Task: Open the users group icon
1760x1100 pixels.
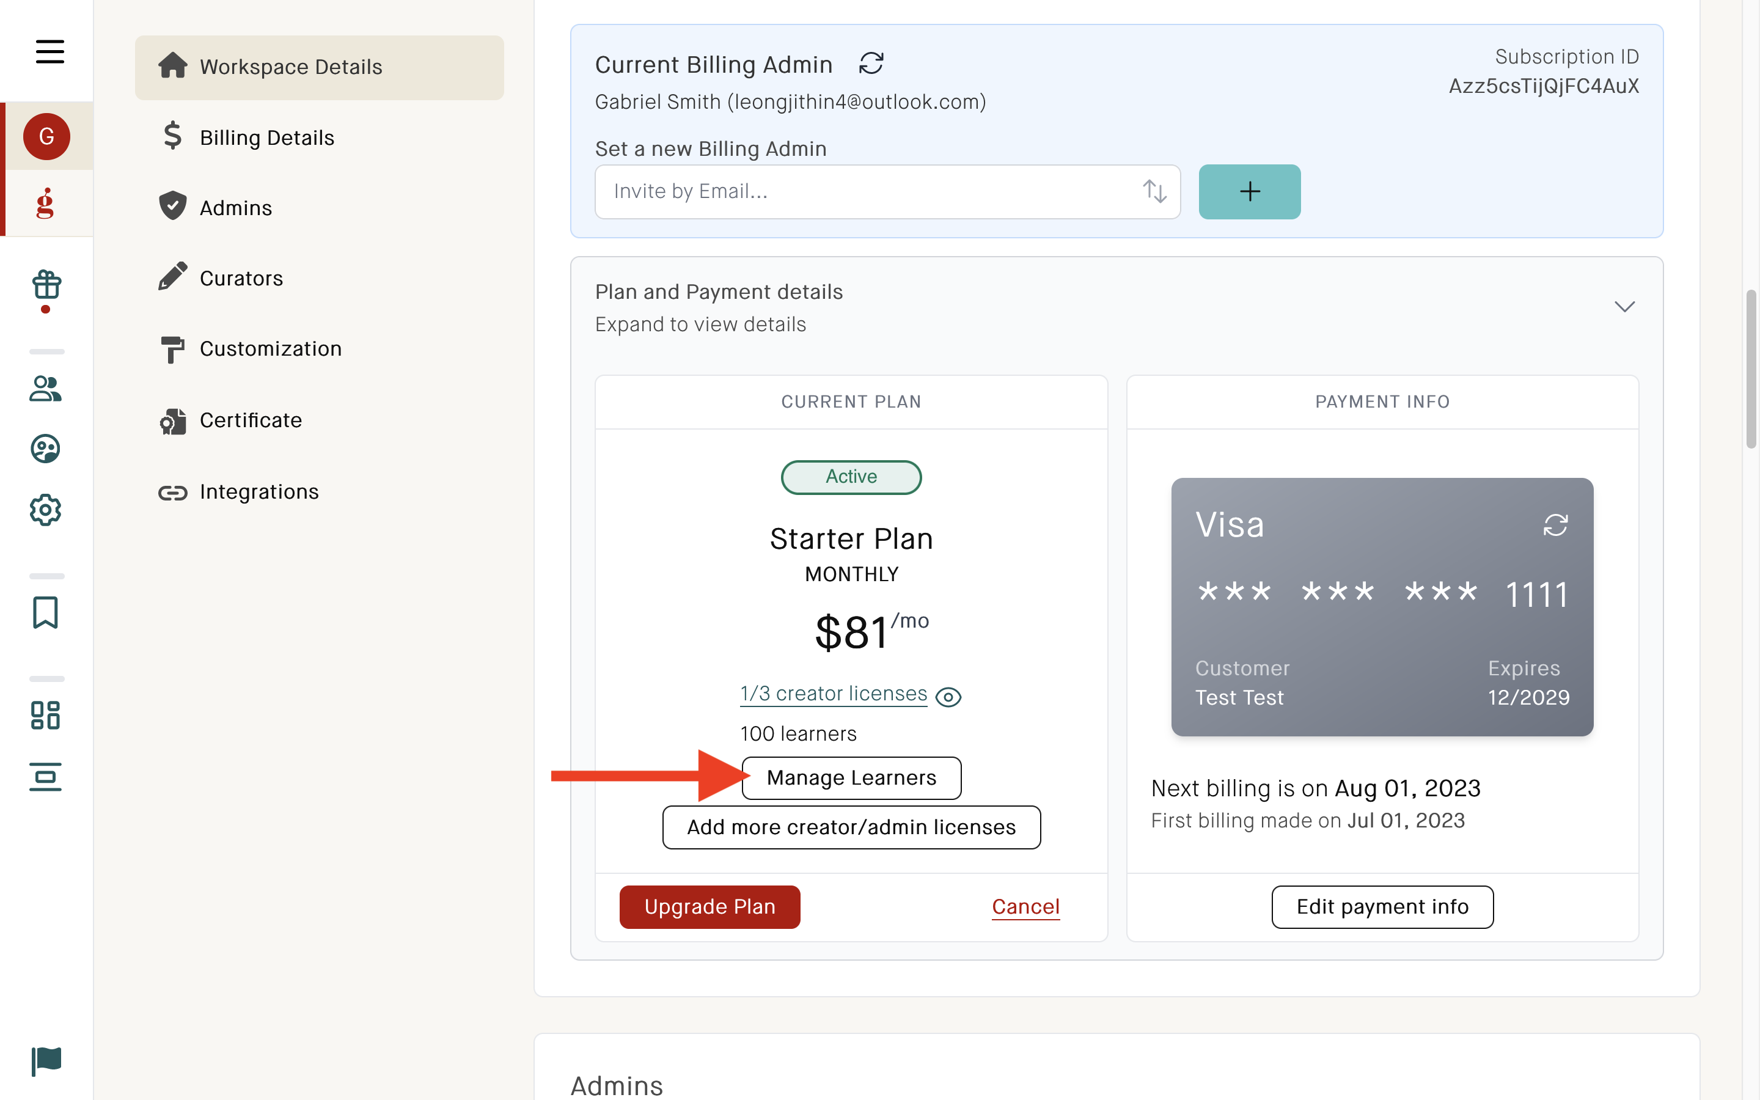Action: pyautogui.click(x=45, y=389)
